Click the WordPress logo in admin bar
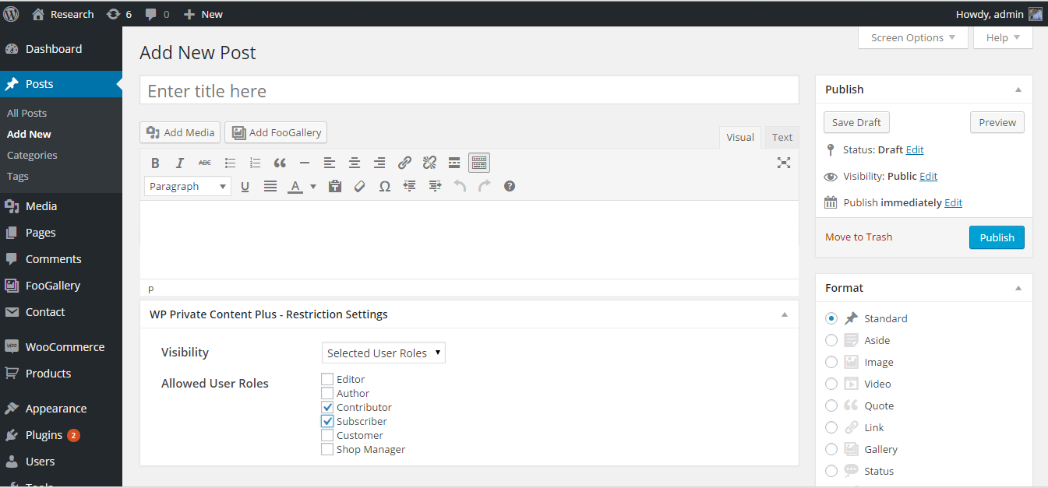The height and width of the screenshot is (488, 1048). click(12, 13)
